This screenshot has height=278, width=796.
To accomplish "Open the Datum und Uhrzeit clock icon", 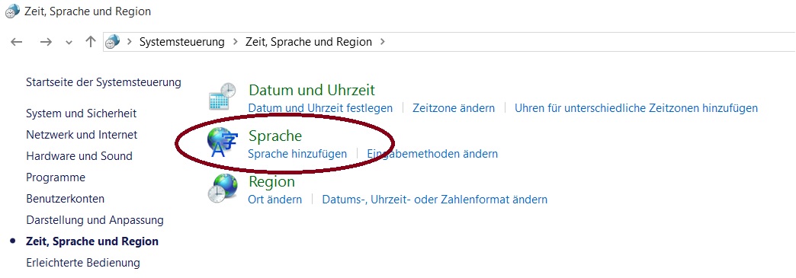I will (x=223, y=97).
